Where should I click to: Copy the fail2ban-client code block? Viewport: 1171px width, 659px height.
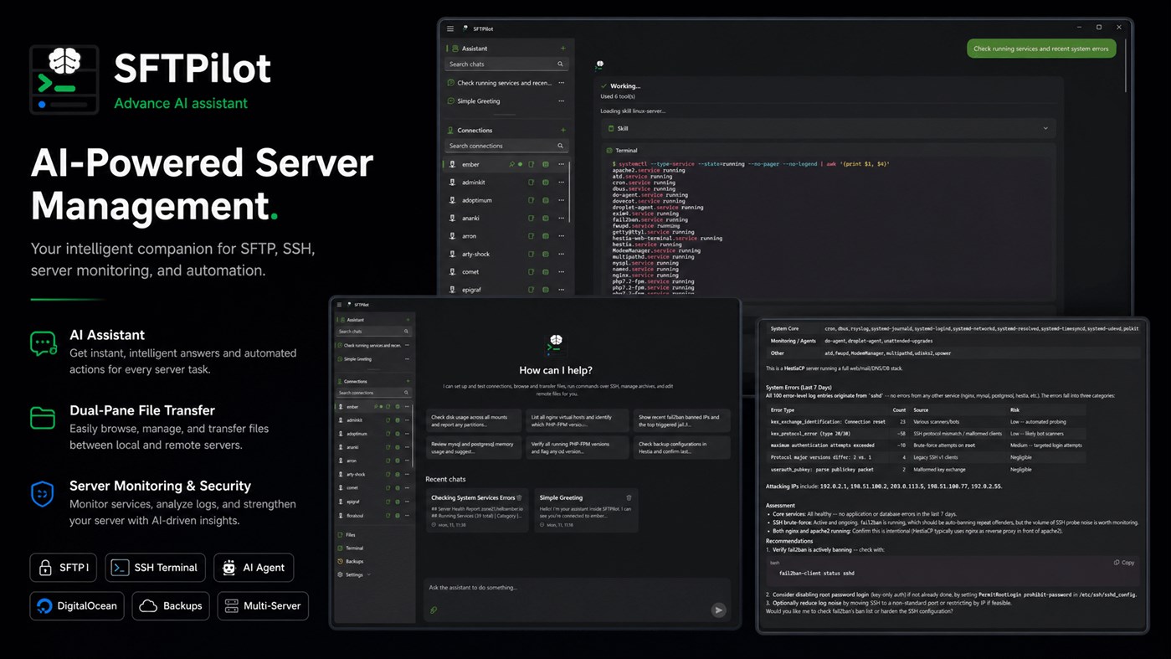1124,563
